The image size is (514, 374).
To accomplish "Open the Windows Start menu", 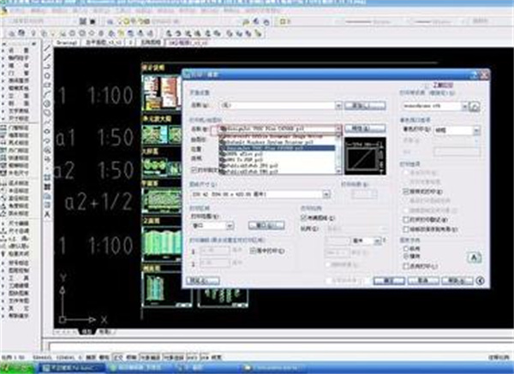I will [x=14, y=367].
